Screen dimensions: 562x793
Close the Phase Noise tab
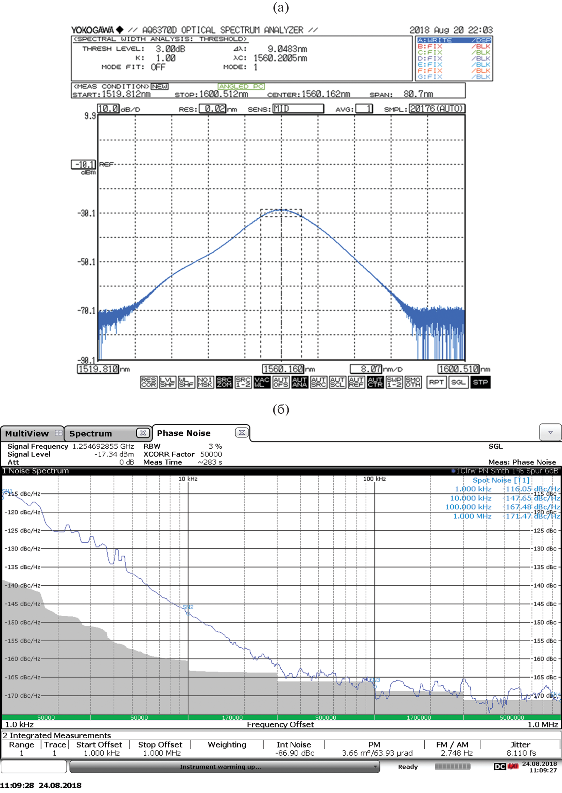[x=242, y=433]
